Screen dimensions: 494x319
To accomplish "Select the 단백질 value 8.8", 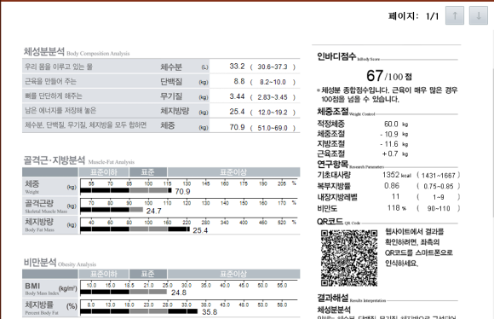I will [x=239, y=81].
